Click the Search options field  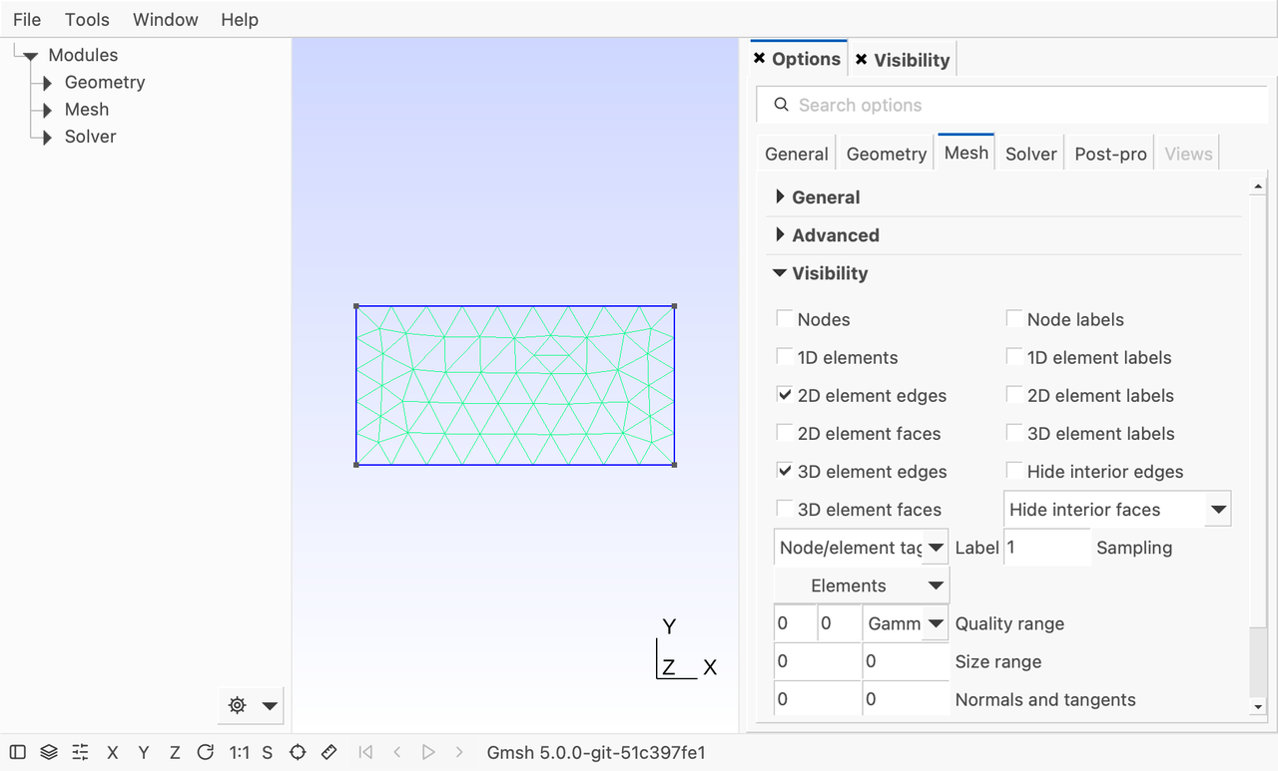click(x=1011, y=105)
